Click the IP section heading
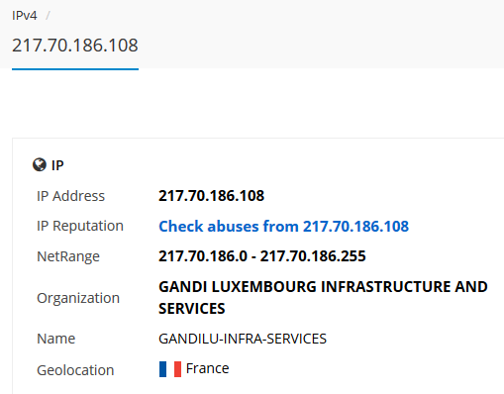504x394 pixels. [57, 165]
